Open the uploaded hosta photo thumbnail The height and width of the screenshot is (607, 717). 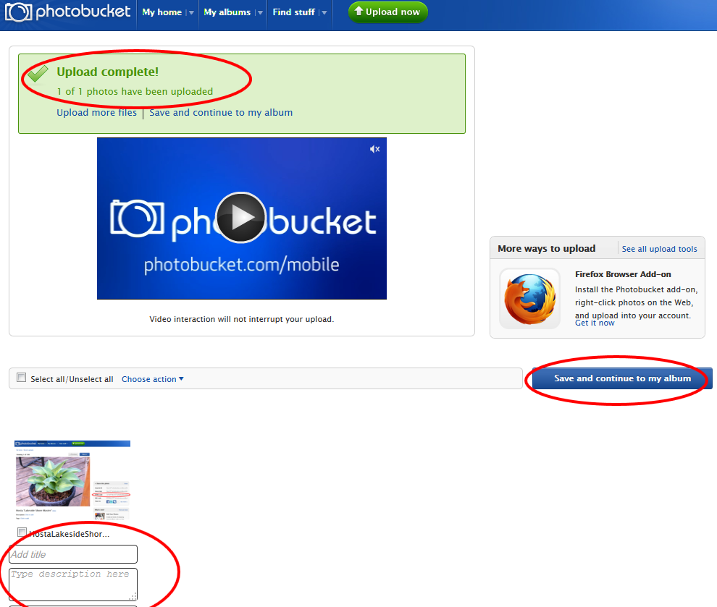coord(72,480)
